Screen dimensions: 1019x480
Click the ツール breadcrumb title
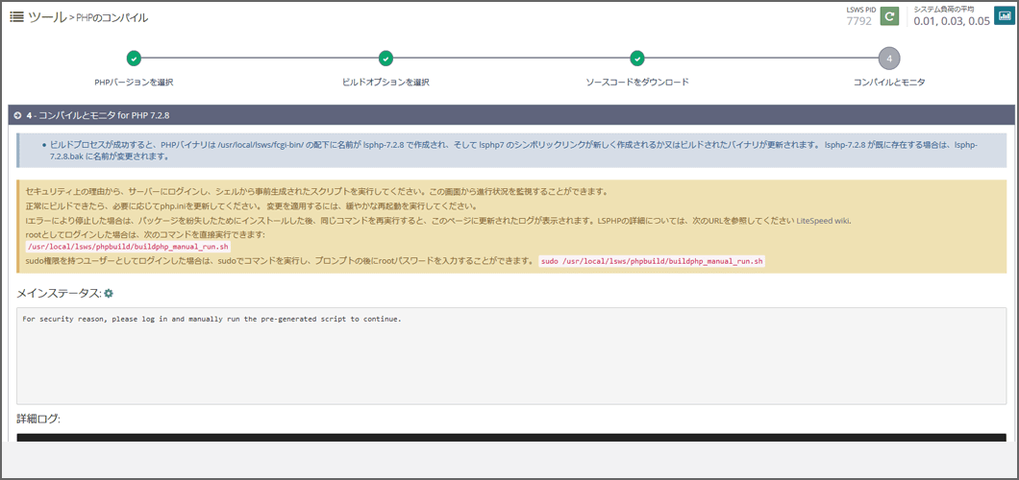click(47, 17)
